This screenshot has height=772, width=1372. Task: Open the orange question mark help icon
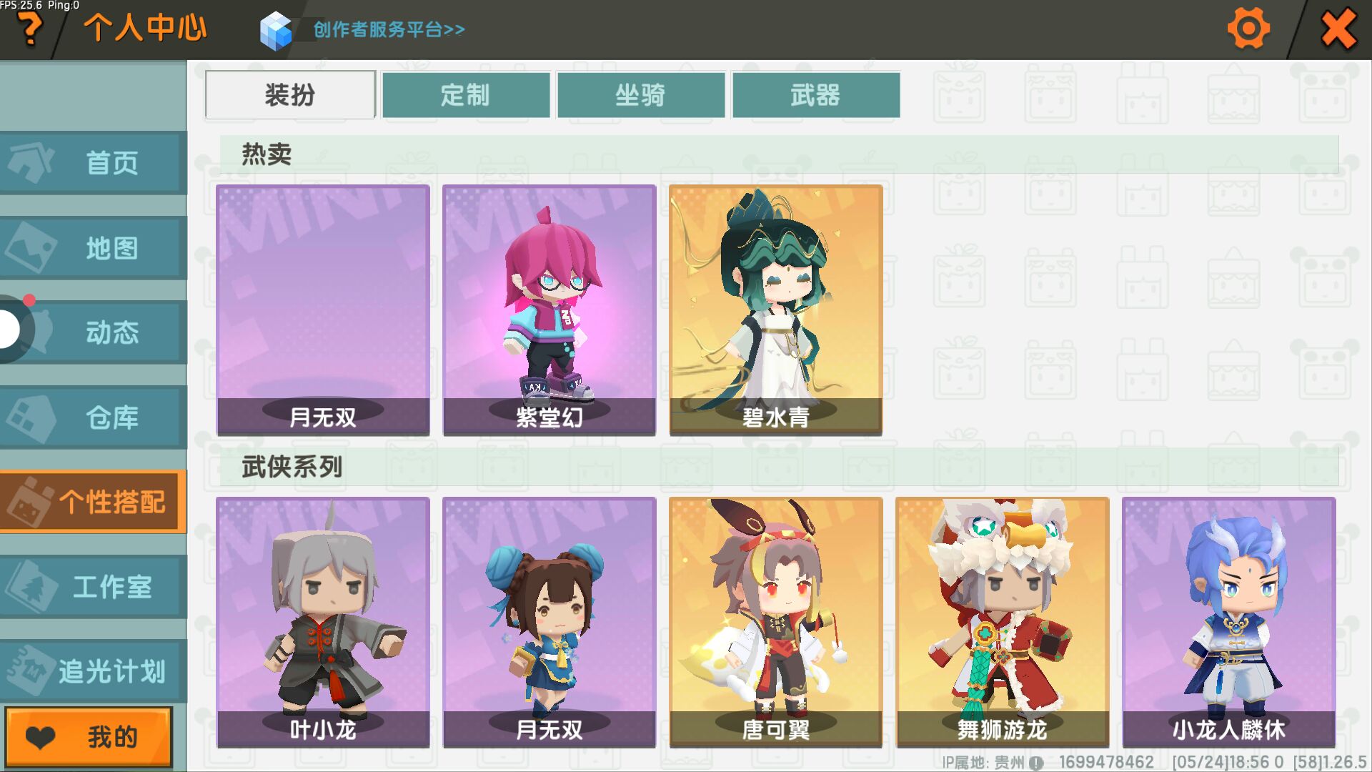pos(30,30)
